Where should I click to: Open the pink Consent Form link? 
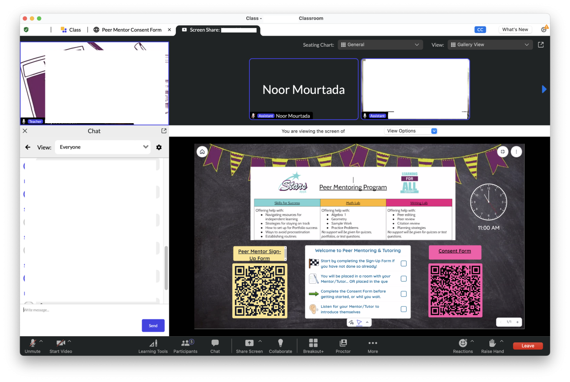coord(455,251)
